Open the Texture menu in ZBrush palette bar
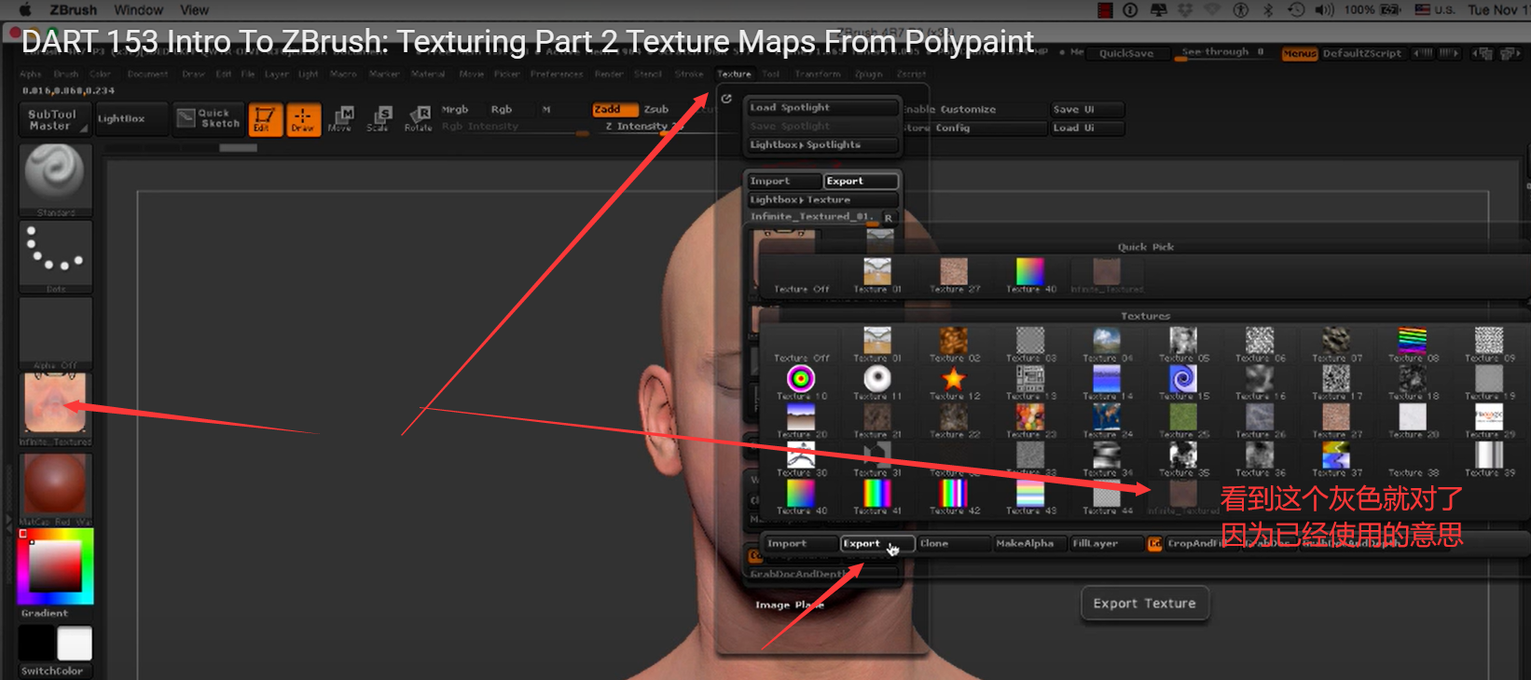 click(734, 75)
